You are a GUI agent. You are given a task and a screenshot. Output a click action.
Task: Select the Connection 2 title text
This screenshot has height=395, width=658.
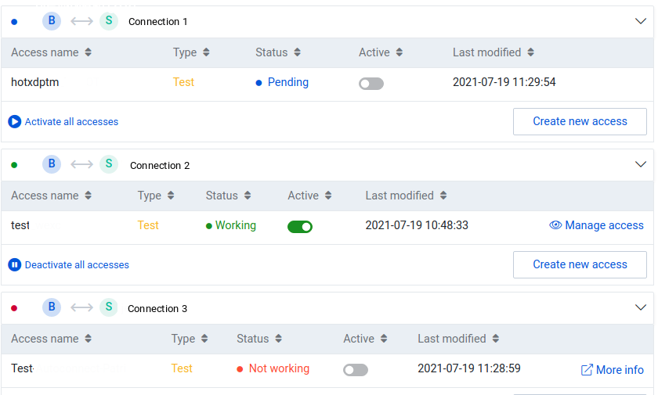click(160, 166)
